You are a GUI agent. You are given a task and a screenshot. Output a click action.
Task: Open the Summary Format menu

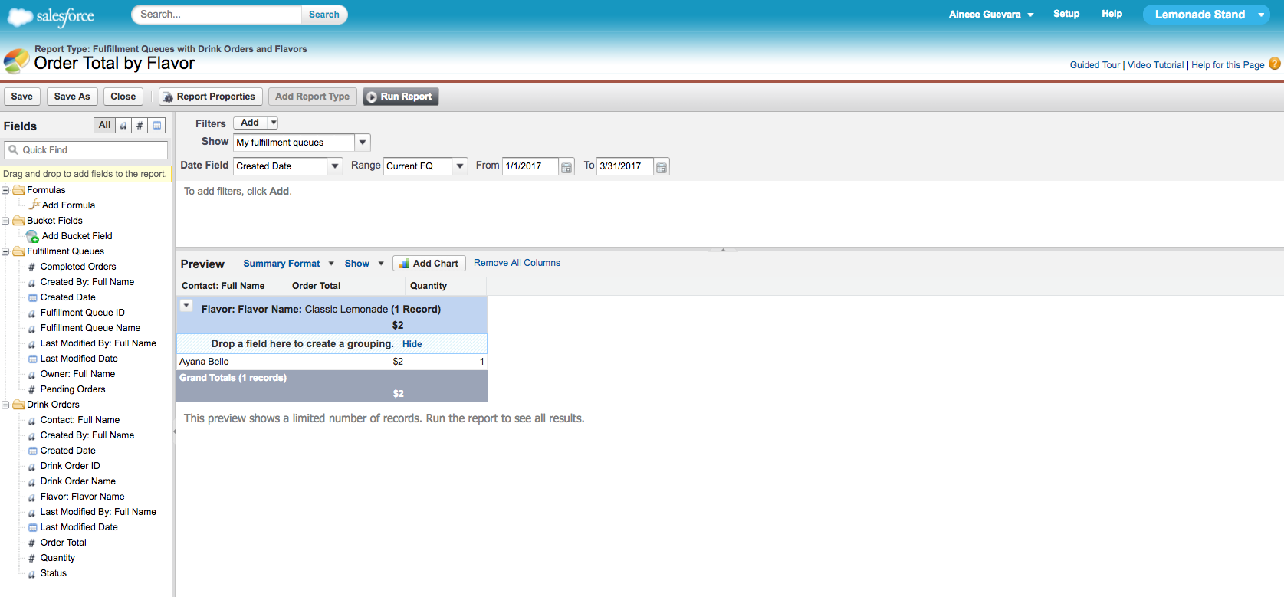[289, 264]
